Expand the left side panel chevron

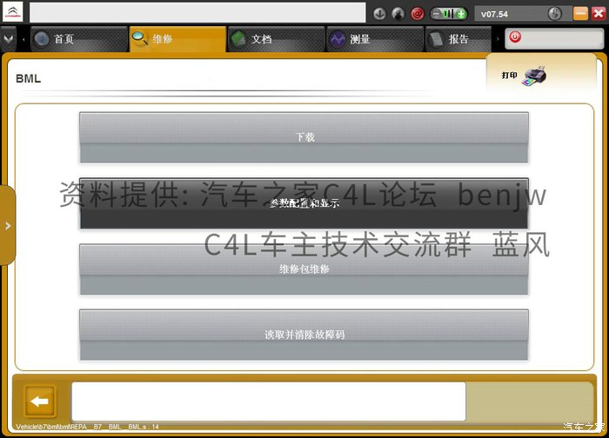click(x=8, y=225)
